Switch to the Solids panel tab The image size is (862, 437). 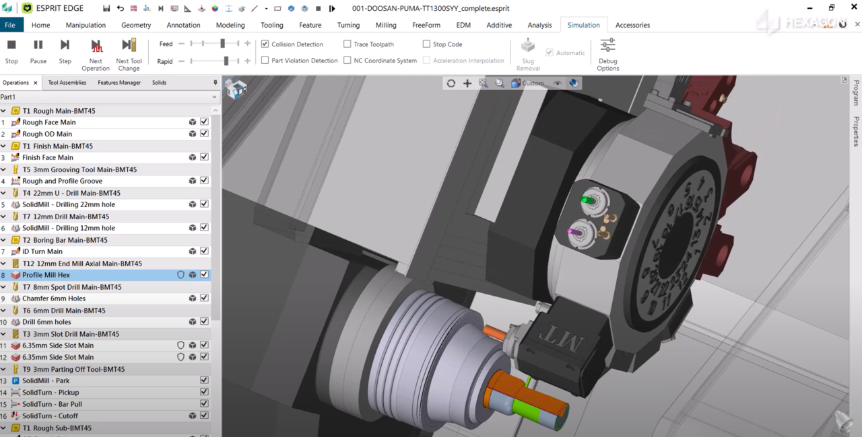pyautogui.click(x=159, y=83)
